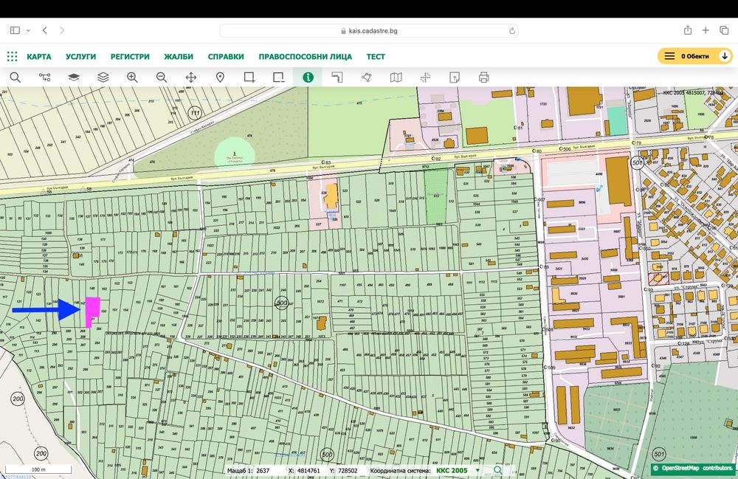Screen dimensions: 738x479
Task: Open Safari share button
Action: pos(688,30)
